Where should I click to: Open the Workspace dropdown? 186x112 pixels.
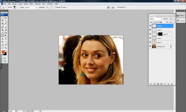[121, 7]
